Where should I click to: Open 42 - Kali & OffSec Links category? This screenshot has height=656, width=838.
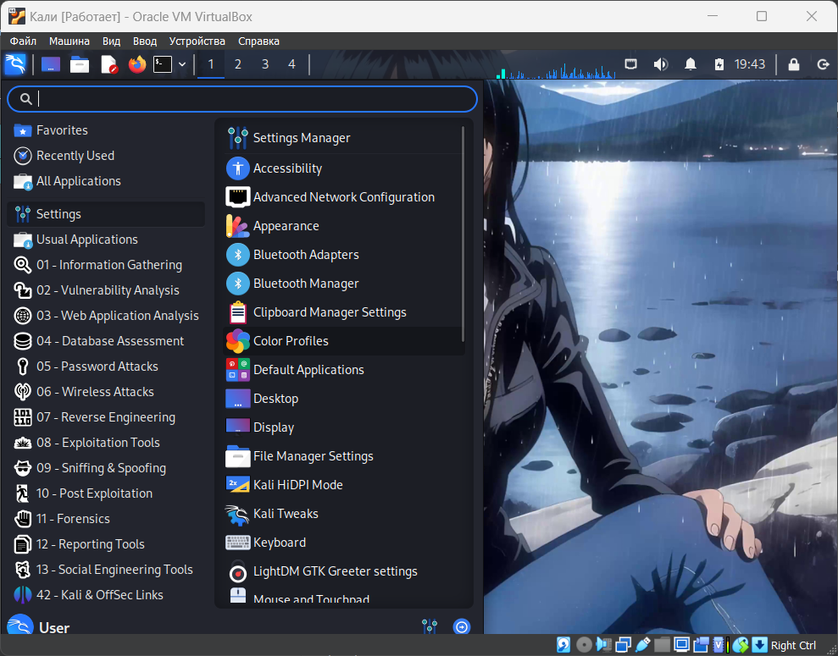click(107, 595)
